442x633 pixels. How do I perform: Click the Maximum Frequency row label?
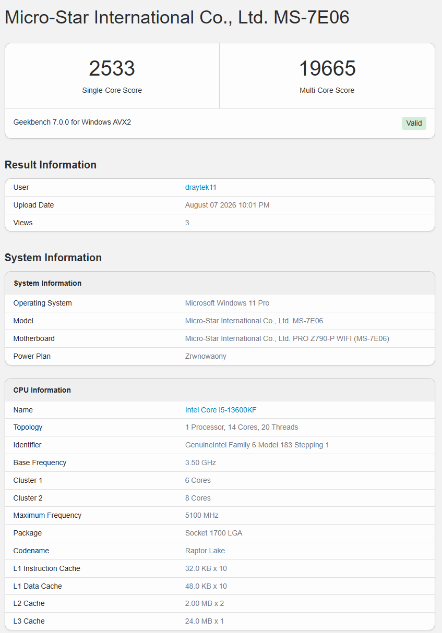tap(47, 515)
